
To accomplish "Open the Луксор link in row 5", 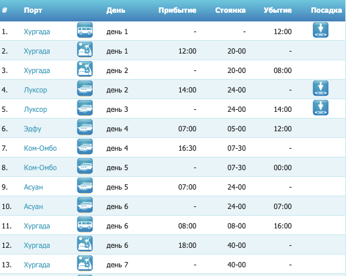I will pos(36,110).
